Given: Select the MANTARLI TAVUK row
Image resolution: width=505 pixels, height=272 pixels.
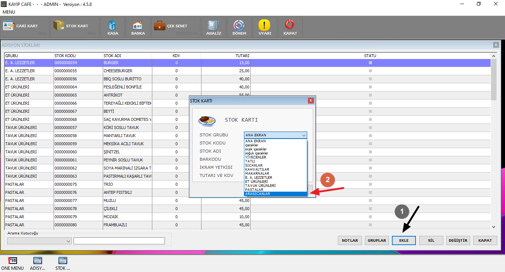Looking at the screenshot, I should coord(248,136).
